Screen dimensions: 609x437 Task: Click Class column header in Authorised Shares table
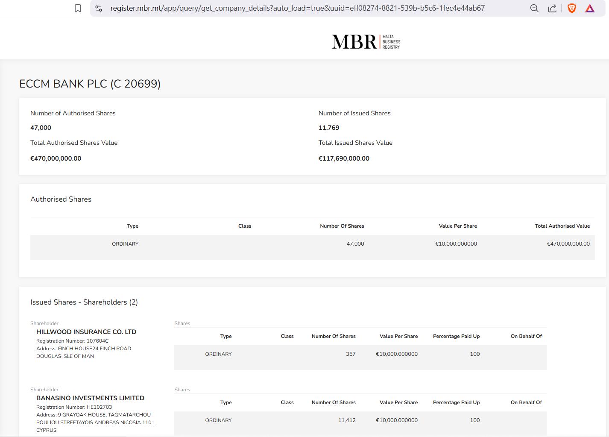(245, 226)
